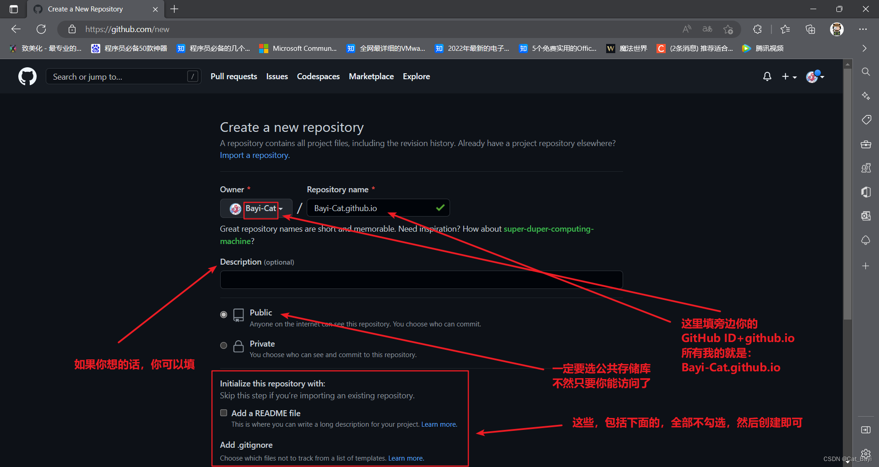Open a new browser tab

click(x=174, y=9)
